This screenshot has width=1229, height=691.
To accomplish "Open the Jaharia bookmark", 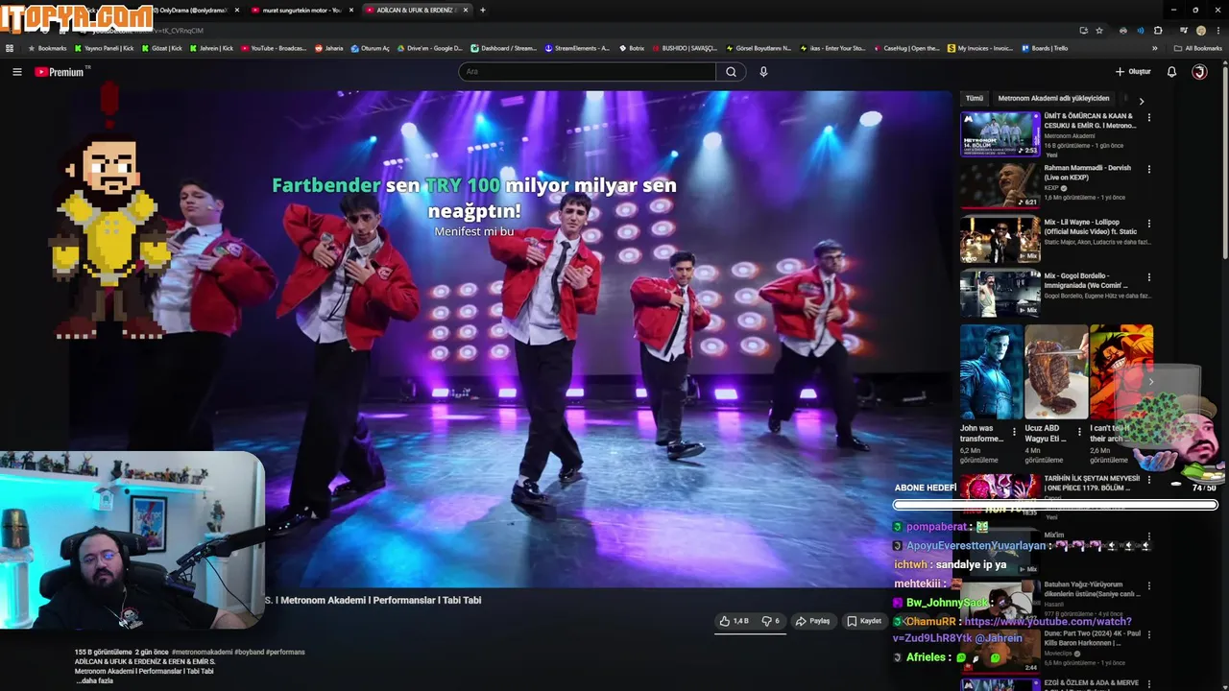I will (x=328, y=48).
